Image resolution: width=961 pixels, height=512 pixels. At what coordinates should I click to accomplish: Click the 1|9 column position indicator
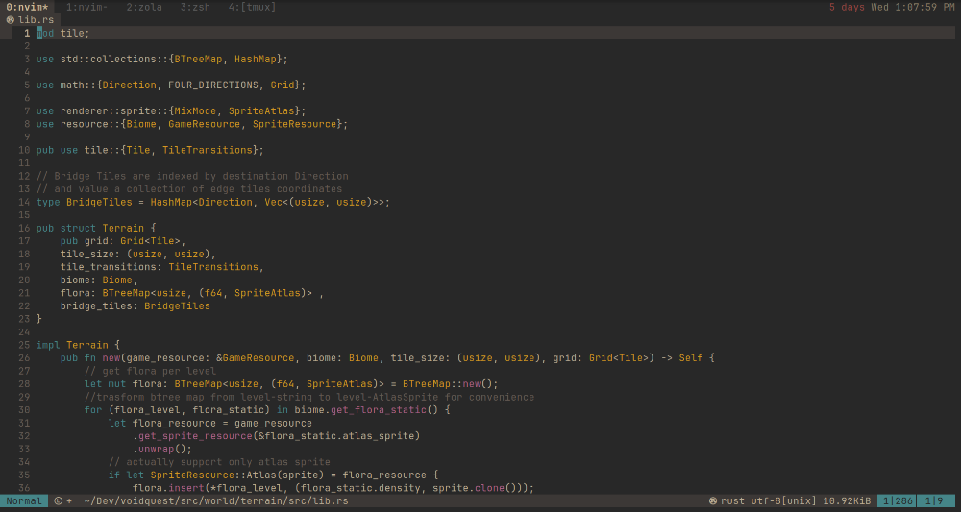click(x=934, y=501)
